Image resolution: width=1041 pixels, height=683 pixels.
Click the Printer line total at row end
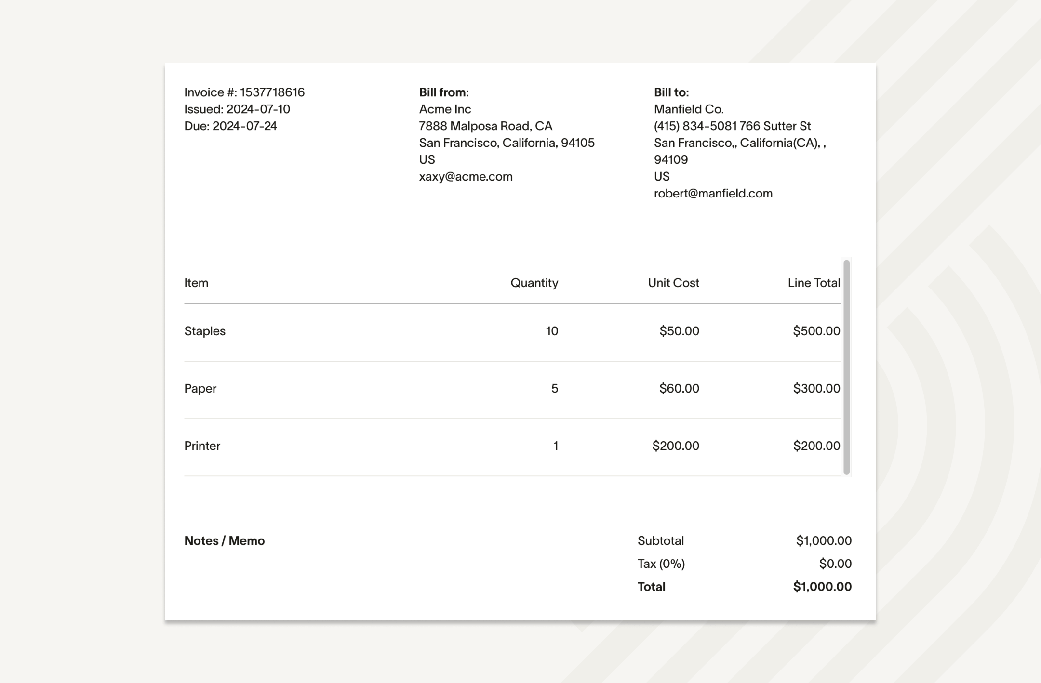click(816, 446)
